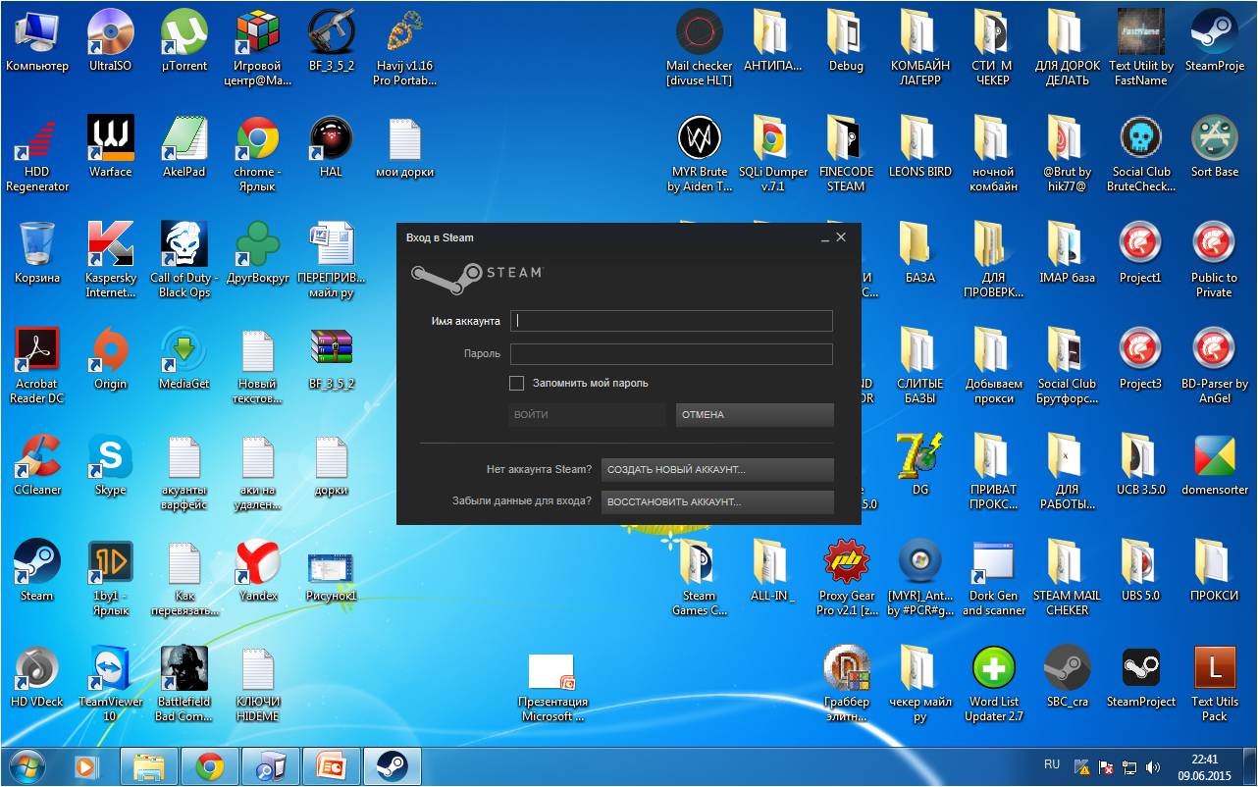
Task: Focus the 'Пароль' input field
Action: (671, 354)
